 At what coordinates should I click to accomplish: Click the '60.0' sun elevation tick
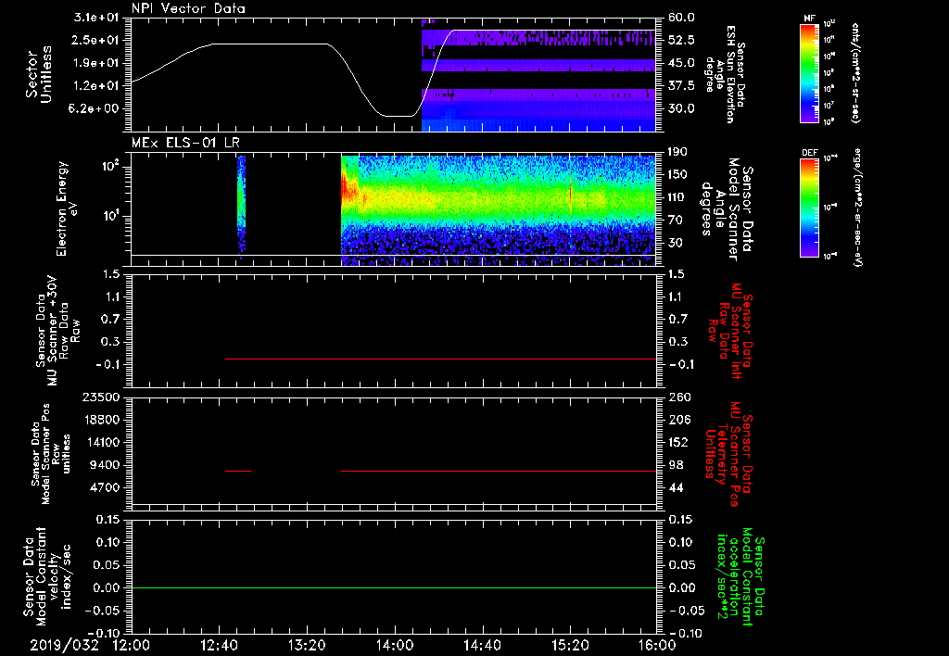(x=681, y=18)
